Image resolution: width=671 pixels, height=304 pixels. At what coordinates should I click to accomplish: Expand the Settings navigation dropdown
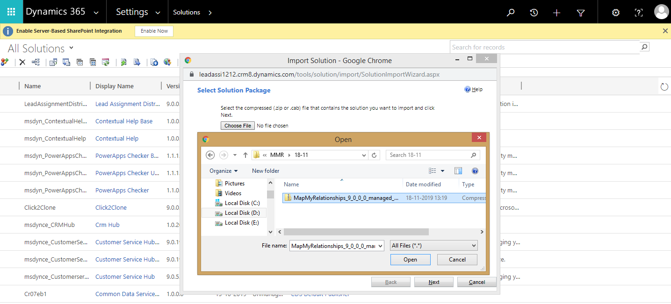click(x=158, y=13)
